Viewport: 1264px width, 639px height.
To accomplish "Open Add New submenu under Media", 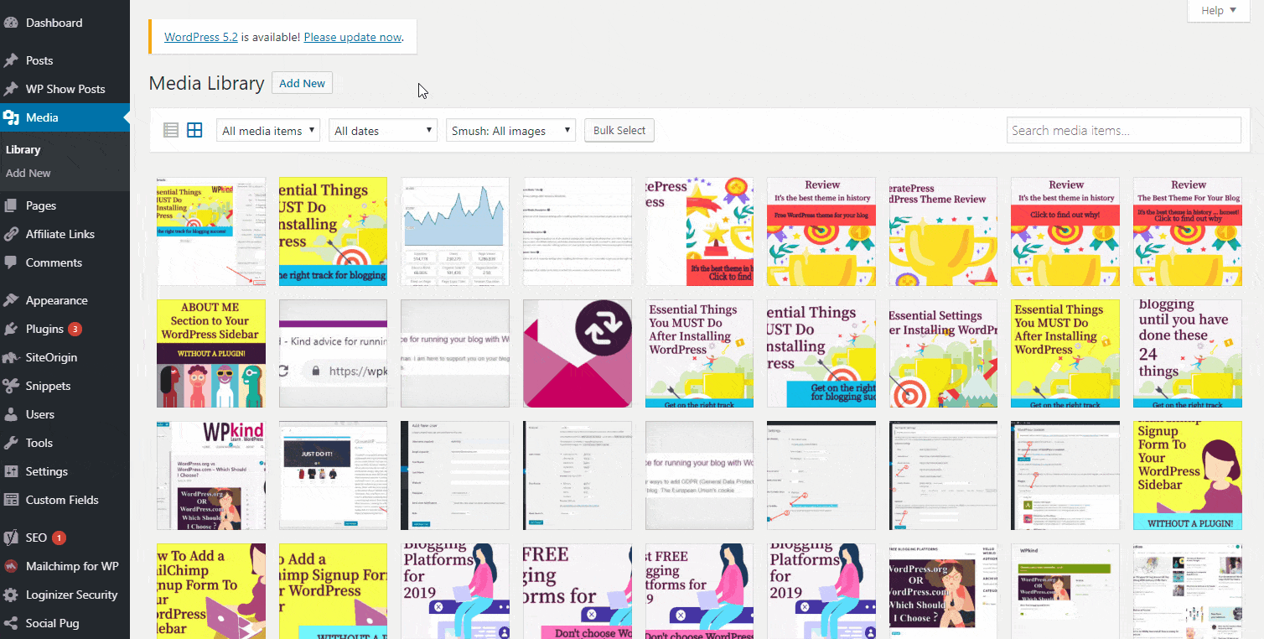I will click(28, 173).
